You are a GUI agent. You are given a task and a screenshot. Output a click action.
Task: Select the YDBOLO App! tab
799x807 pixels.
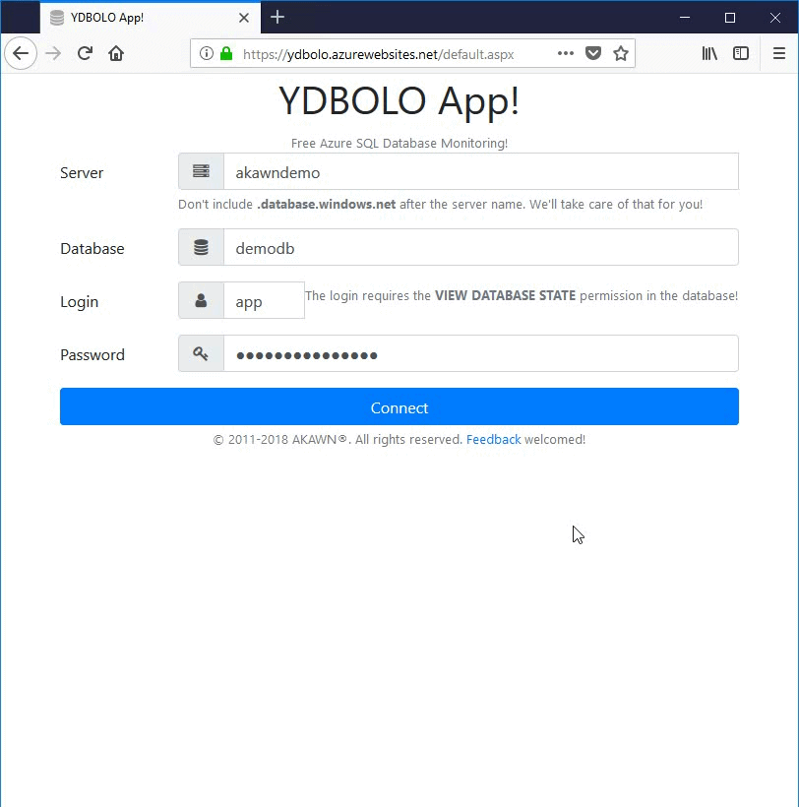tap(151, 18)
